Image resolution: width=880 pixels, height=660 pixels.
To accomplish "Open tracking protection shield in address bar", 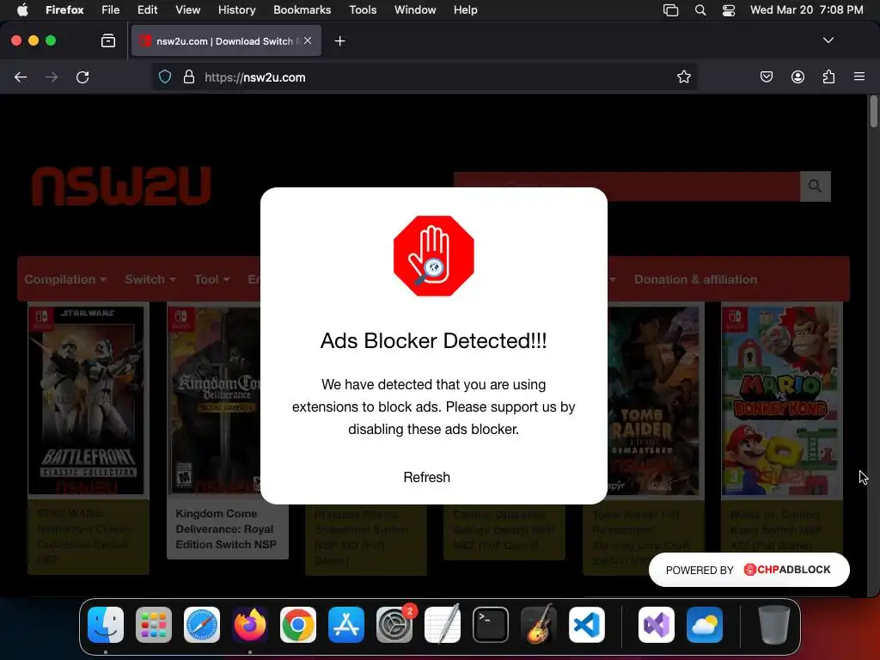I will (x=164, y=76).
